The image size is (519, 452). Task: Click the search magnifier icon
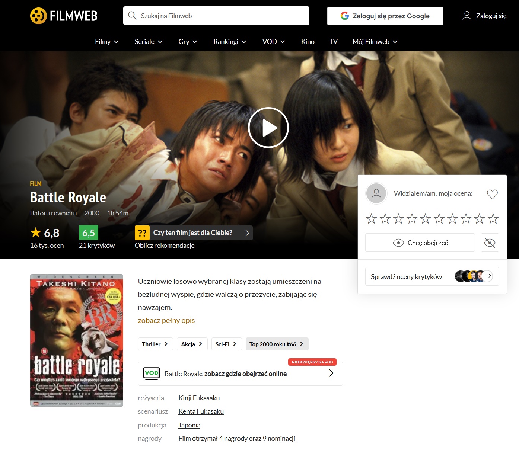(x=132, y=16)
